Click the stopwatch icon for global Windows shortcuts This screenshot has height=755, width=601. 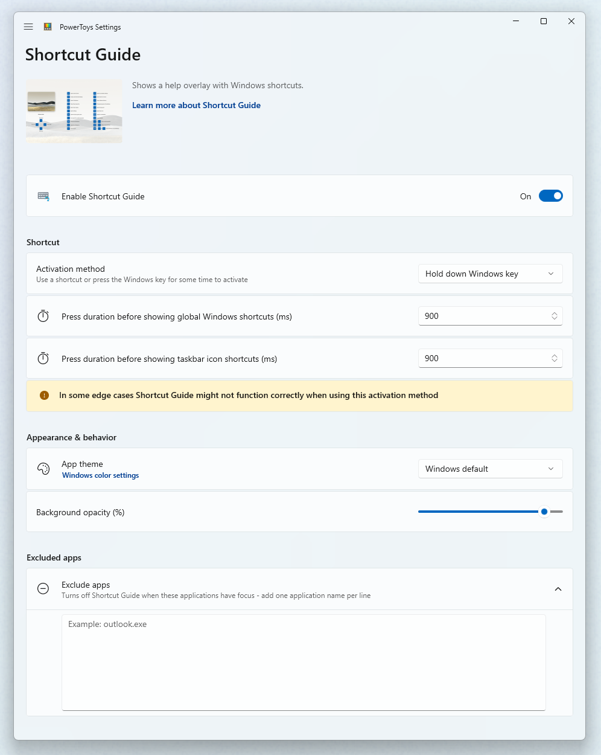43,316
